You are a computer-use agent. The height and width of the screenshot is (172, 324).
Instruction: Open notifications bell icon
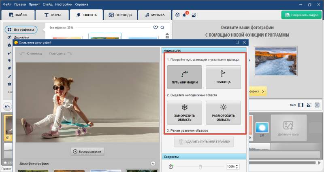tap(185, 15)
